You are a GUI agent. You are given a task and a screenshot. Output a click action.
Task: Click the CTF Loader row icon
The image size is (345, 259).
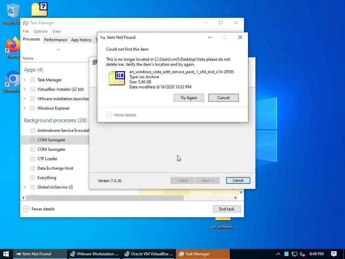coord(33,159)
